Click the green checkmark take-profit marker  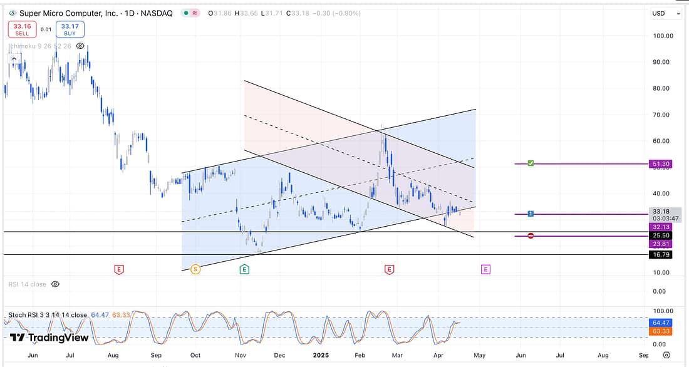point(531,163)
